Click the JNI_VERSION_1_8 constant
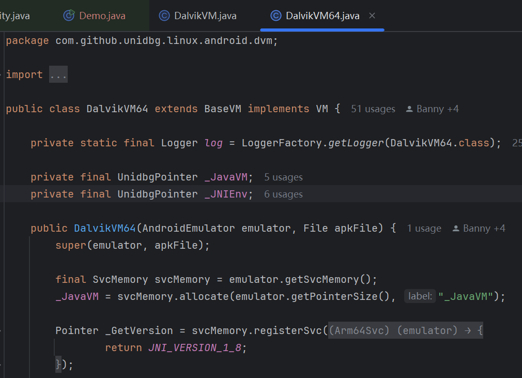This screenshot has height=378, width=522. point(195,347)
